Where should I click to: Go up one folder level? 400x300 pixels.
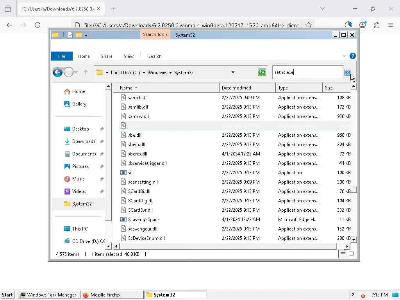click(86, 72)
